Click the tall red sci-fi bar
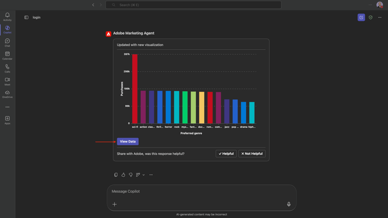The height and width of the screenshot is (218, 388). click(x=135, y=89)
